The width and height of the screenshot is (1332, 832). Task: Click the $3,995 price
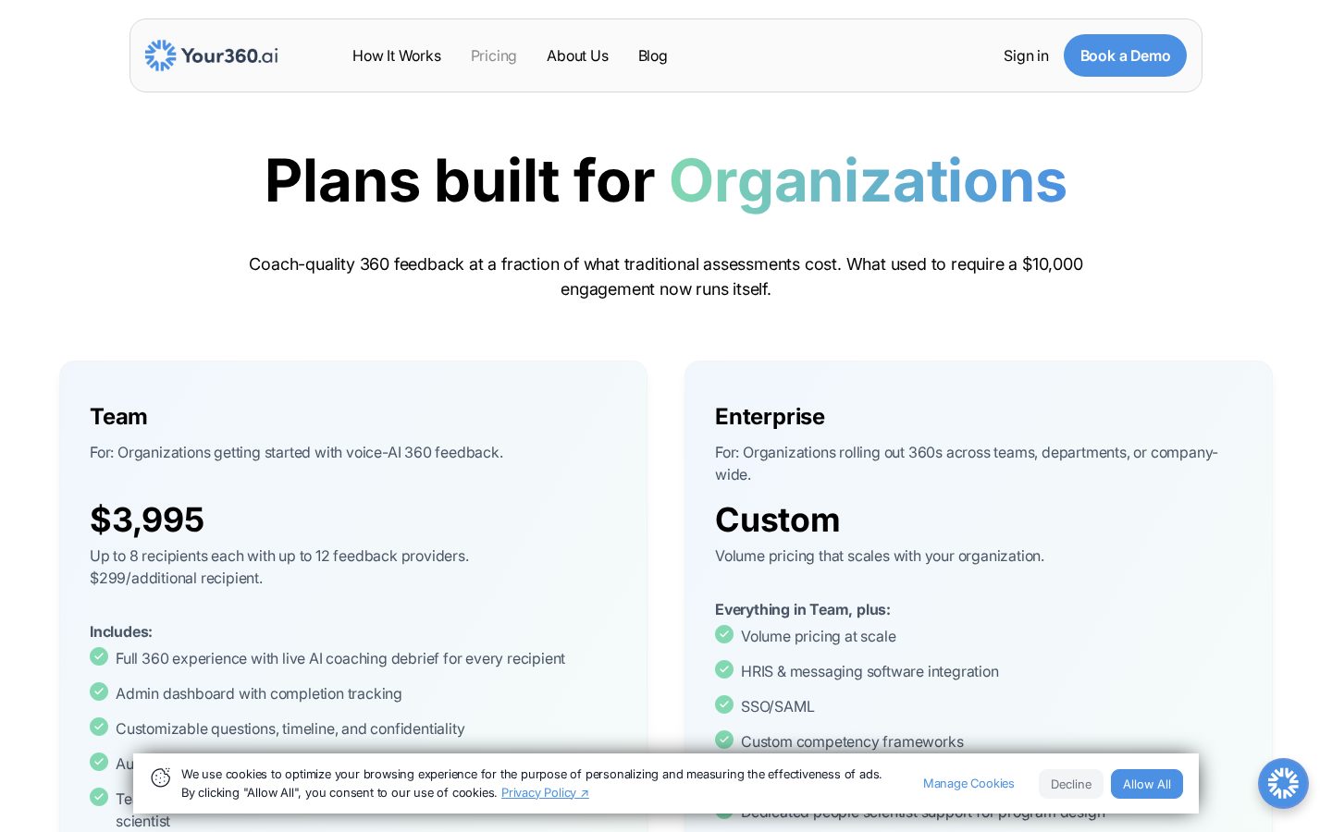(x=147, y=520)
